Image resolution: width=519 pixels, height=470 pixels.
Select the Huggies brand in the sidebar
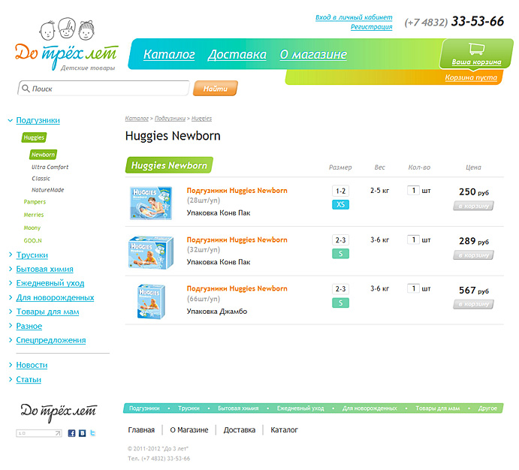tap(34, 137)
